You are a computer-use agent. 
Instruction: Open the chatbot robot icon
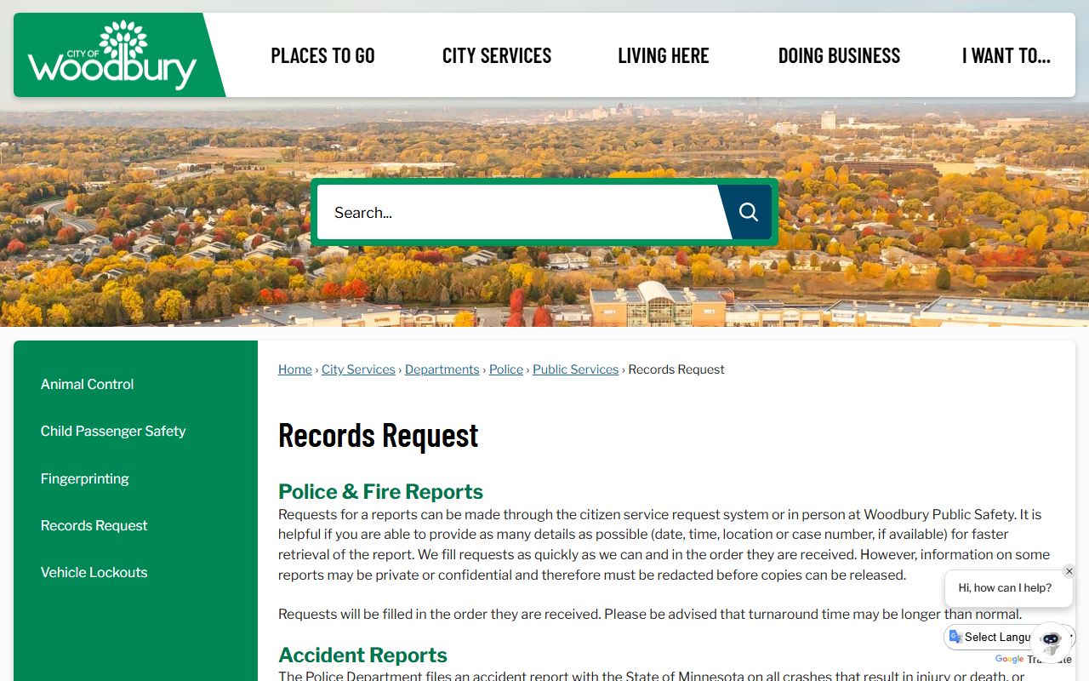1051,641
